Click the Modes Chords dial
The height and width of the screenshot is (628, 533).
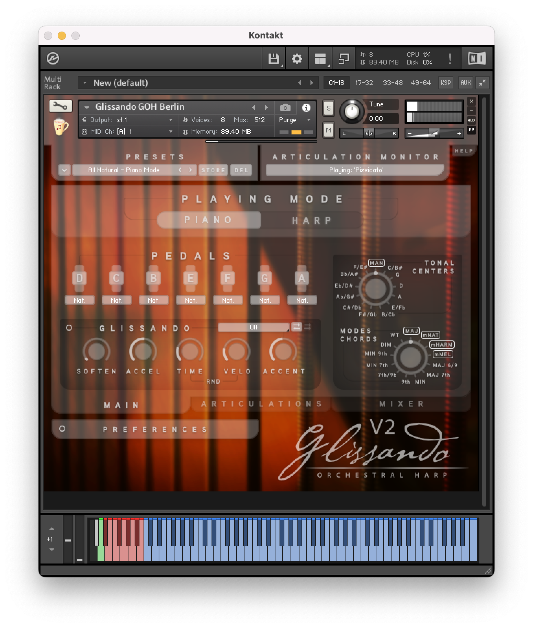coord(410,357)
